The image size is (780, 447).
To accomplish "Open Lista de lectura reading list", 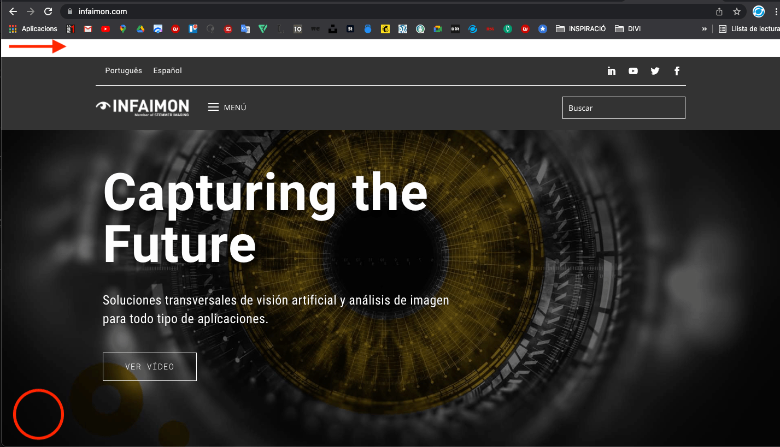I will click(x=749, y=29).
